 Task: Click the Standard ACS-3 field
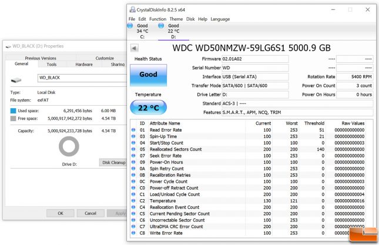click(x=297, y=103)
